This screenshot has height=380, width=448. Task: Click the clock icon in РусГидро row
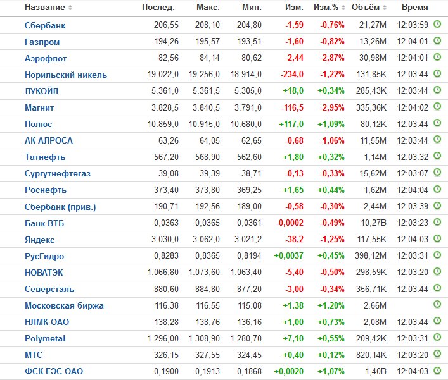pos(437,255)
